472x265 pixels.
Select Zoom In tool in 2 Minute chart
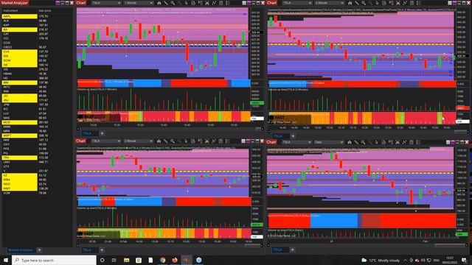[x=364, y=3]
